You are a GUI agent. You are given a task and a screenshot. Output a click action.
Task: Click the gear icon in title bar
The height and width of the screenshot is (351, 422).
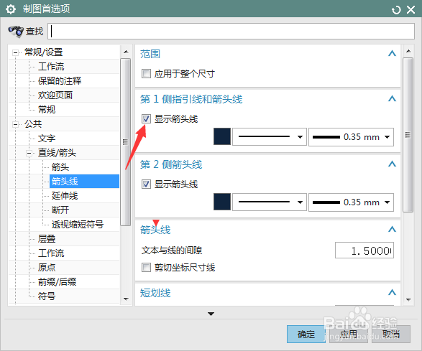point(11,9)
